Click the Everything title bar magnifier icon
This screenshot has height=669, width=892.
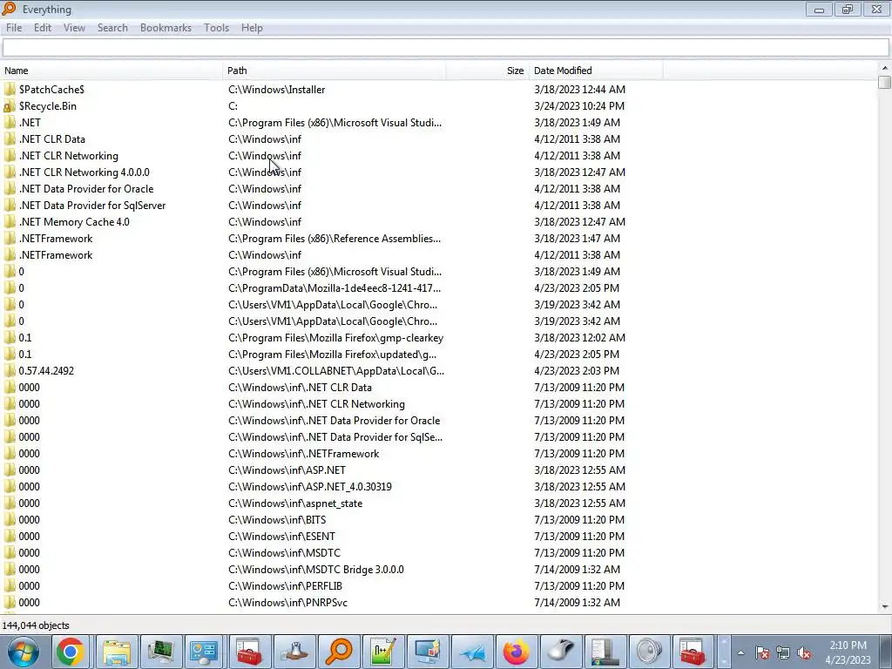point(9,9)
